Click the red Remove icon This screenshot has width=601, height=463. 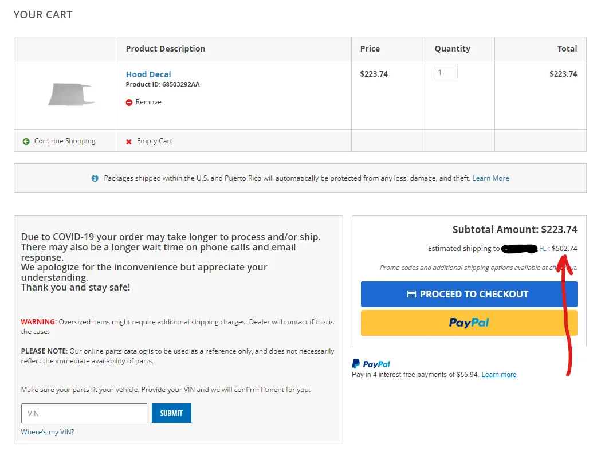pos(129,103)
